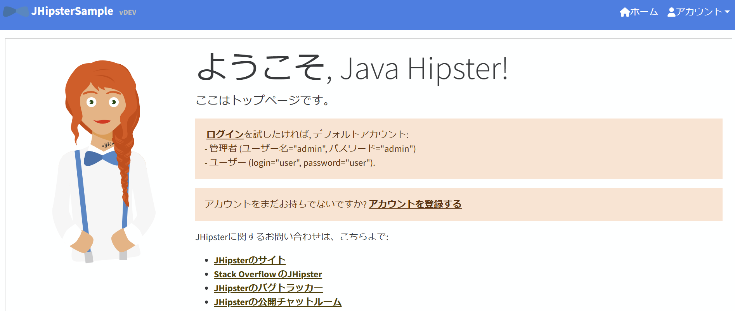735x311 pixels.
Task: Click the 管理者 admin credentials line
Action: pyautogui.click(x=310, y=149)
